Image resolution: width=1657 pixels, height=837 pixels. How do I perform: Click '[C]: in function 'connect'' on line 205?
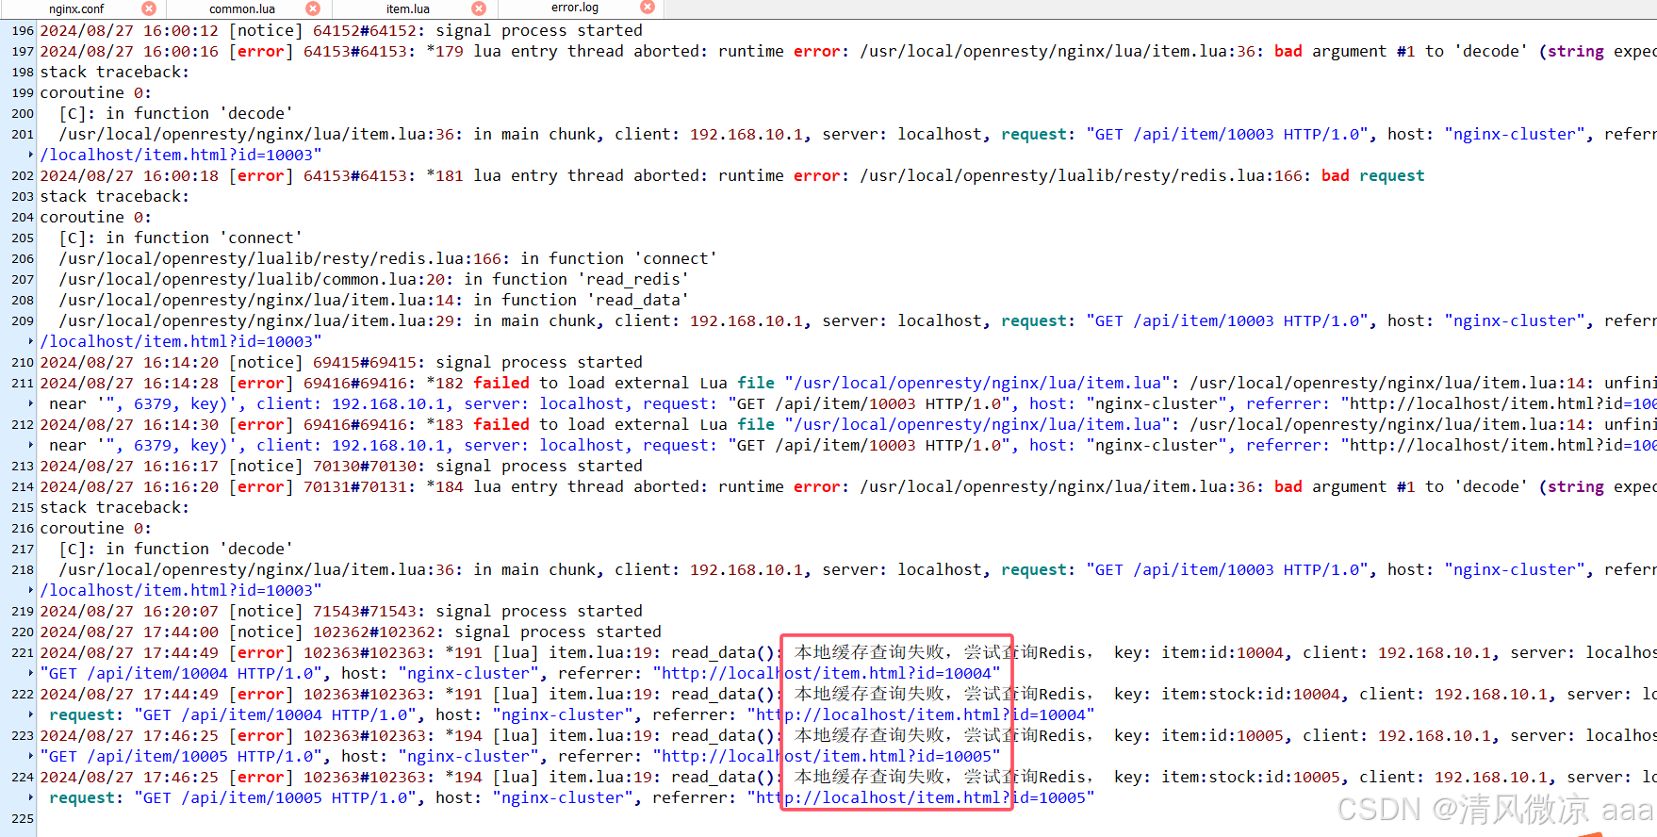(x=181, y=238)
